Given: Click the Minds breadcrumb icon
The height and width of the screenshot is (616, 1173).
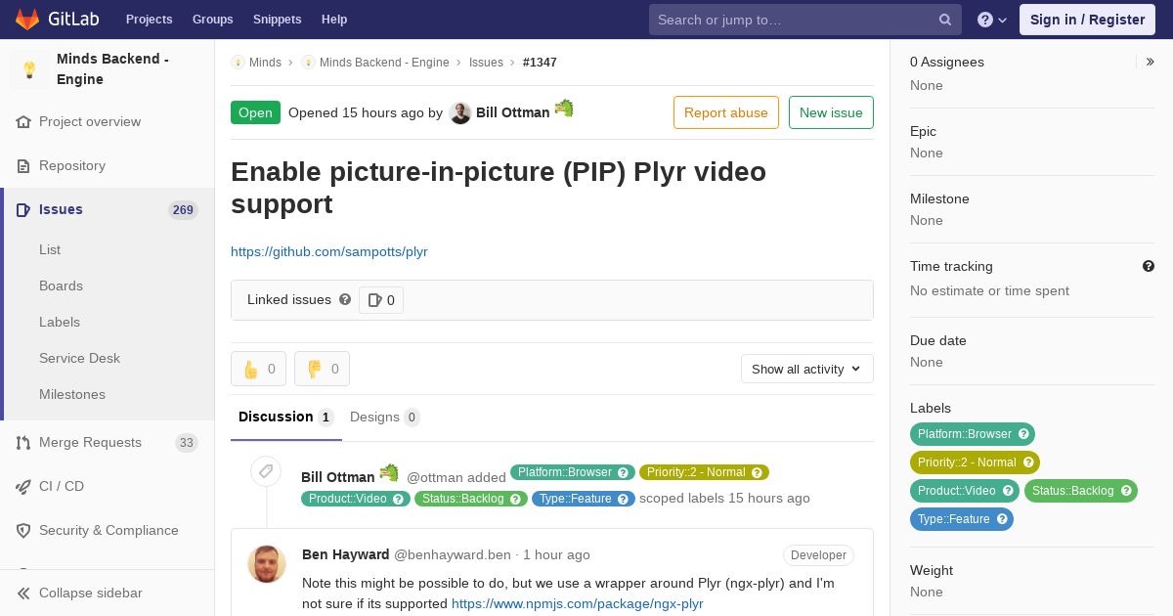Looking at the screenshot, I should (238, 63).
